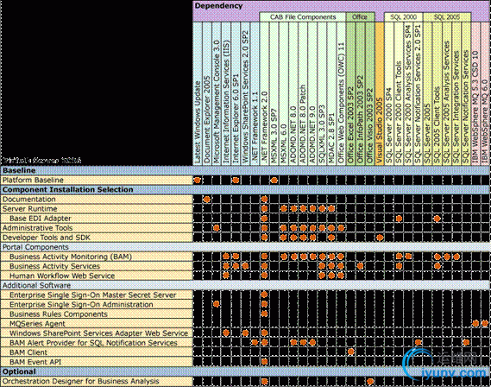
Task: Click the lone orange dot in Business Rules Components row
Action: point(264,314)
